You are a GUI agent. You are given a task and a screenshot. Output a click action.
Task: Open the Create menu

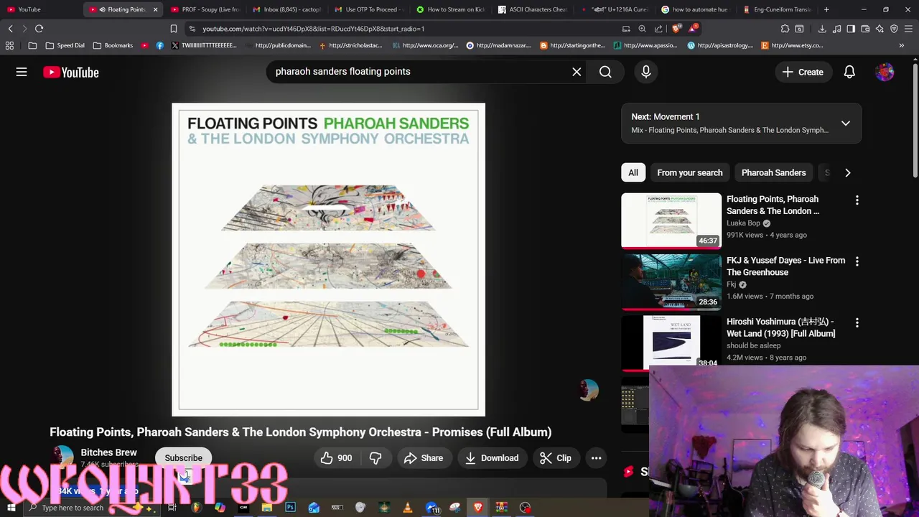pyautogui.click(x=803, y=72)
